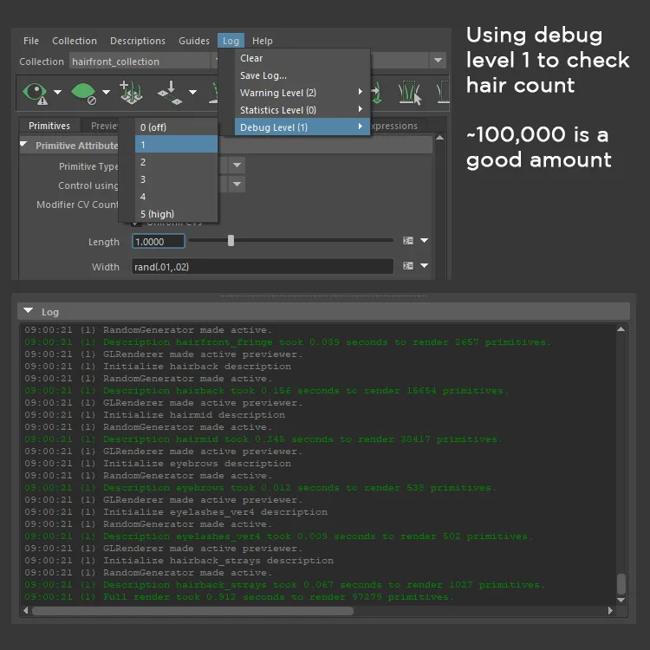The width and height of the screenshot is (650, 650).
Task: Click the Length value field 1.0000
Action: [159, 241]
